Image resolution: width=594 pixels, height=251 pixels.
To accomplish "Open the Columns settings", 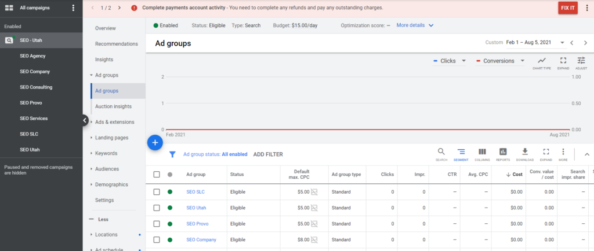I will click(x=482, y=154).
